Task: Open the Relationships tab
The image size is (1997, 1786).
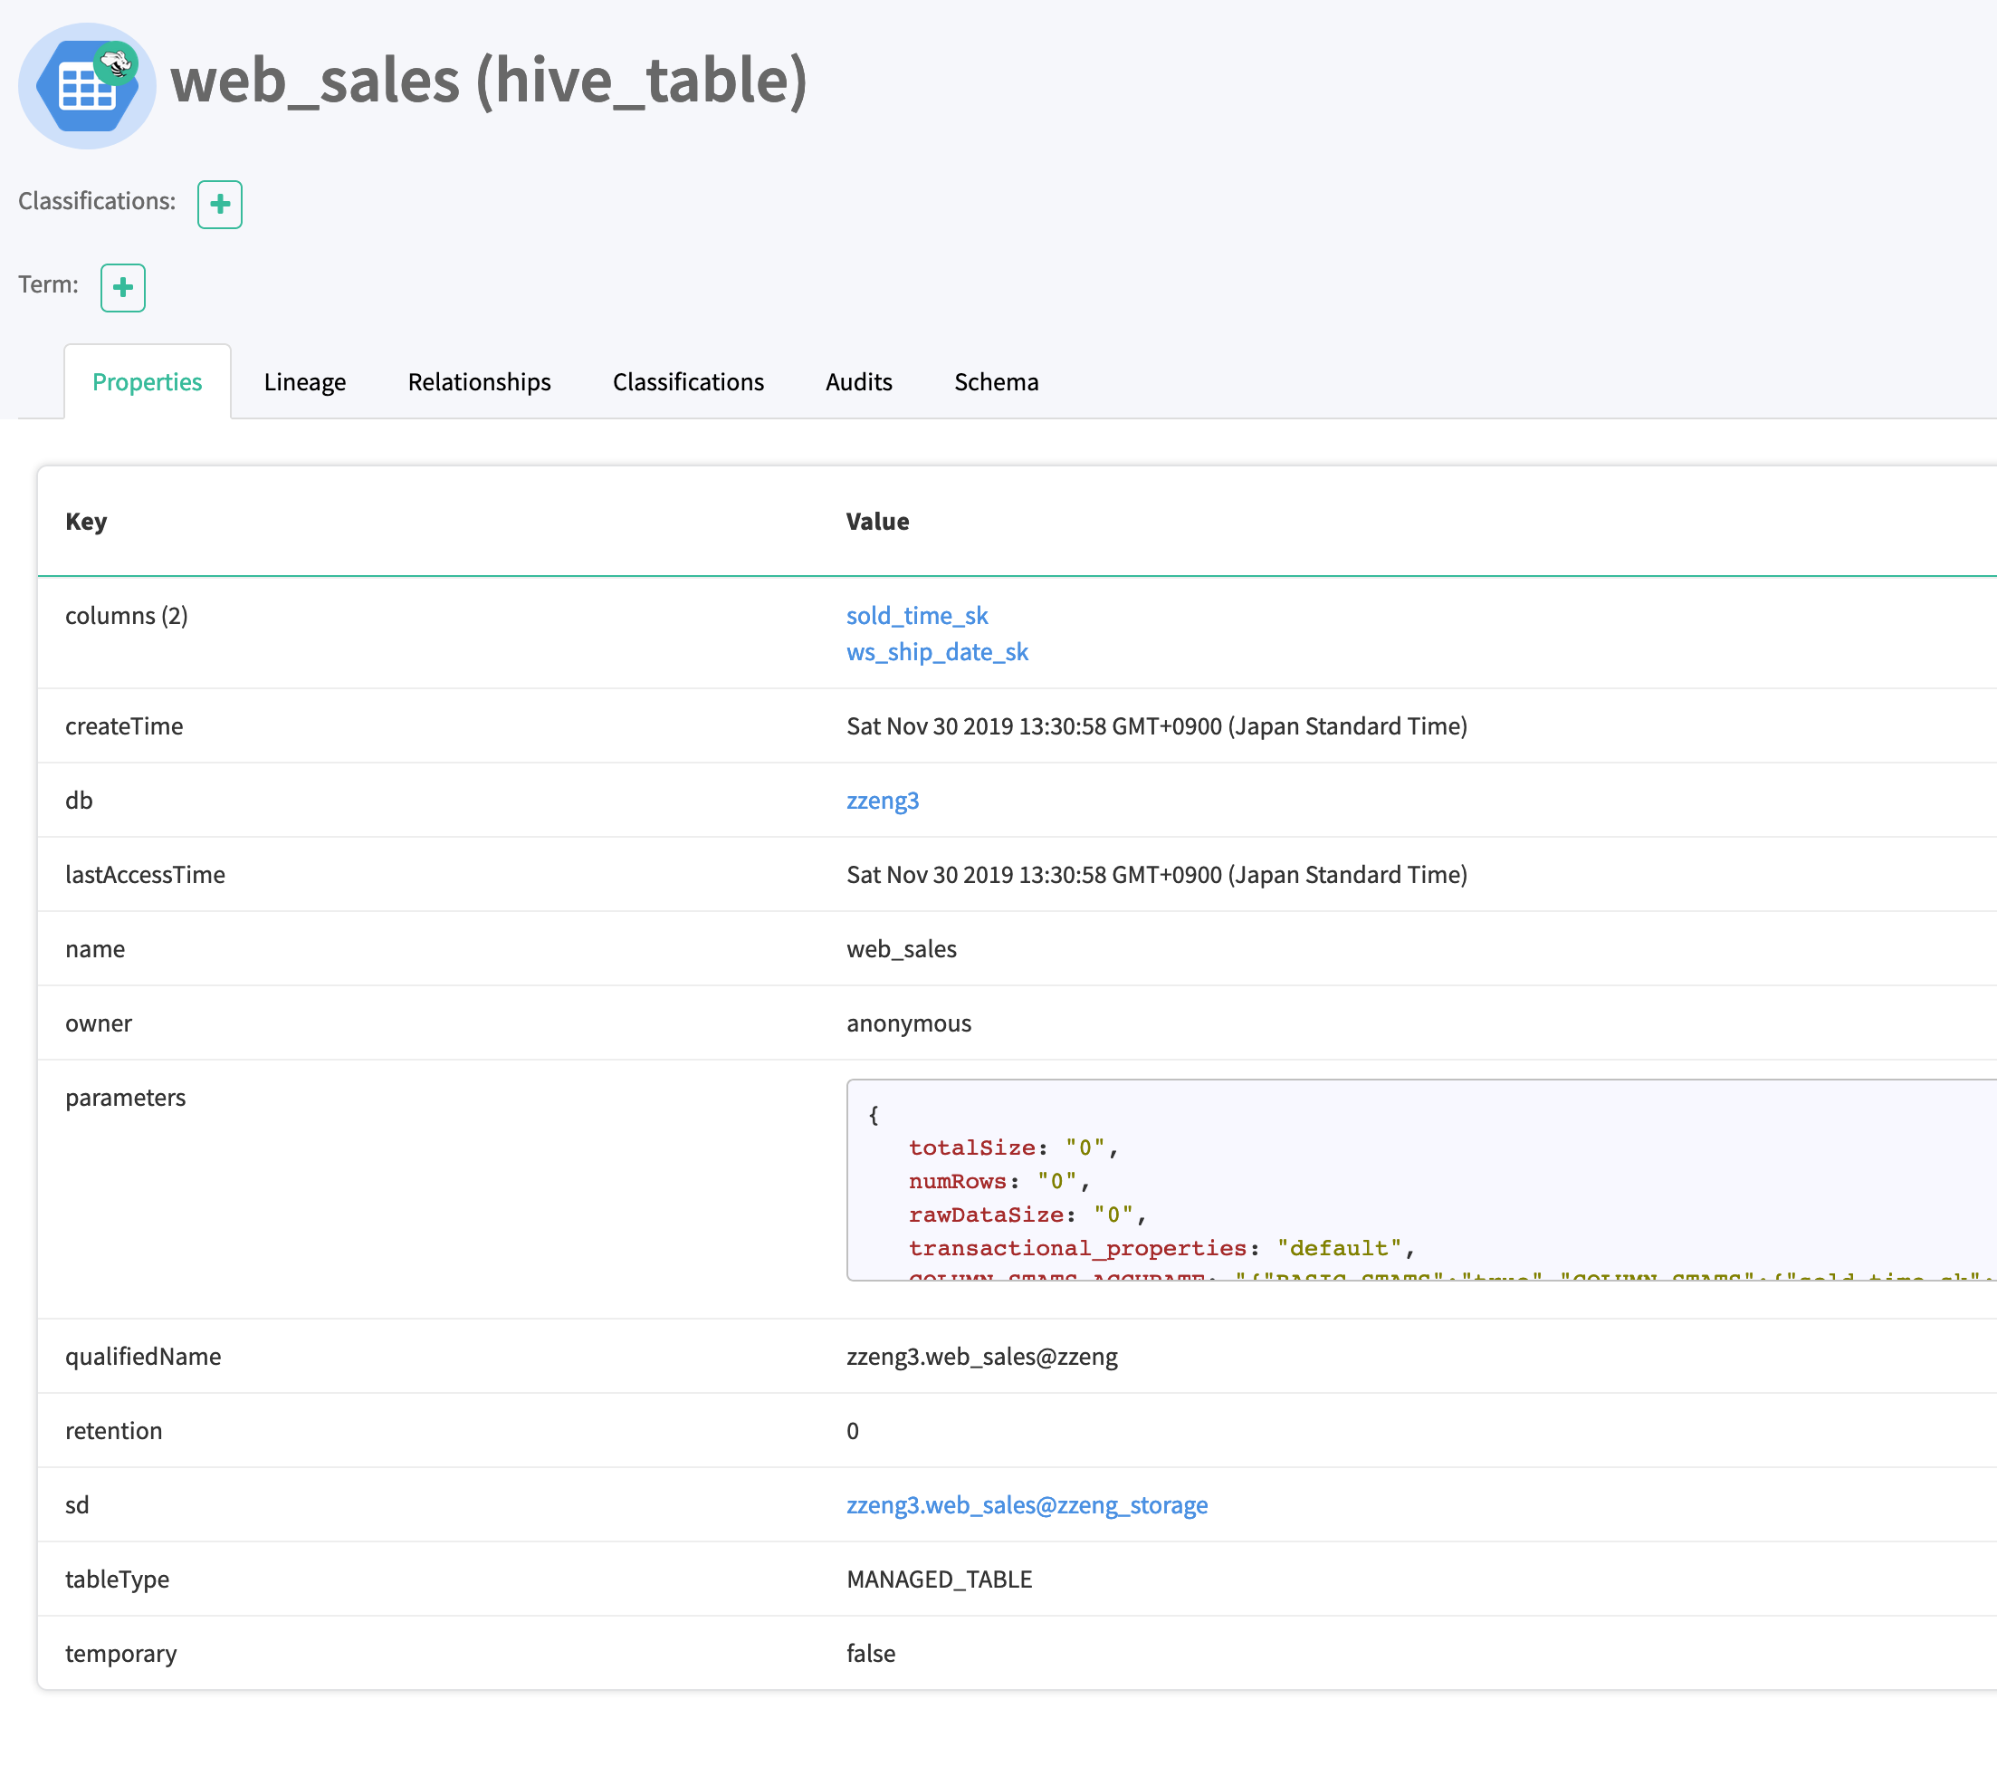Action: click(x=479, y=381)
